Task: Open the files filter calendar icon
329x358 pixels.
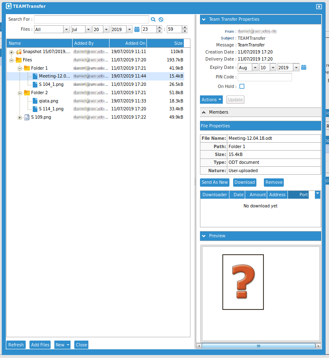Action: (137, 29)
